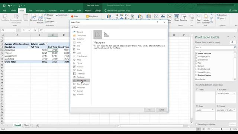
Task: Check the Hours Working field
Action: coord(196,72)
